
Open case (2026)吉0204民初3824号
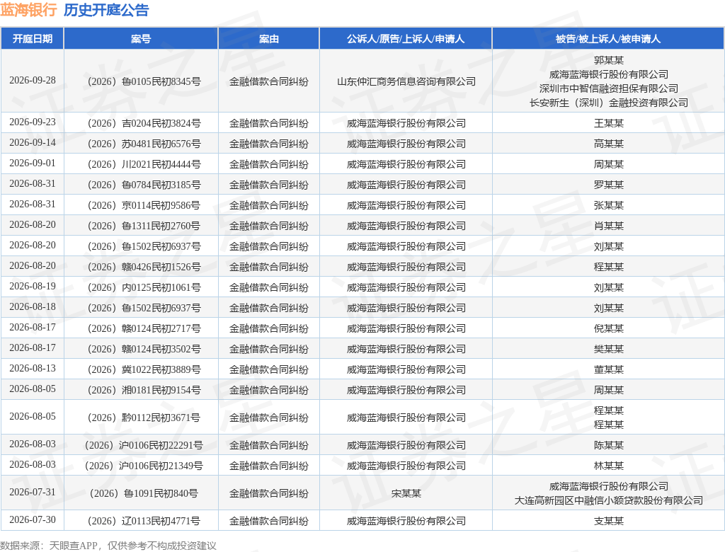click(x=144, y=123)
